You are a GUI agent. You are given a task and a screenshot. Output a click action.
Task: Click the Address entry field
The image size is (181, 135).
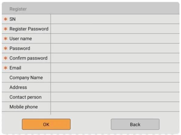[x=115, y=87]
